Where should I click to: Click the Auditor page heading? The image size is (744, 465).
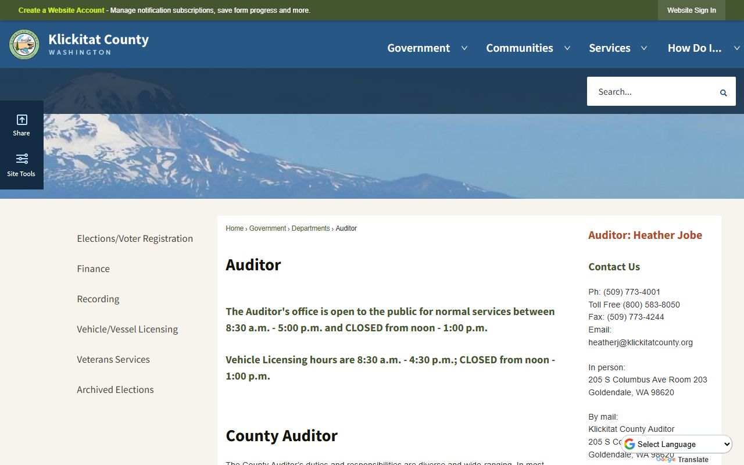(253, 264)
